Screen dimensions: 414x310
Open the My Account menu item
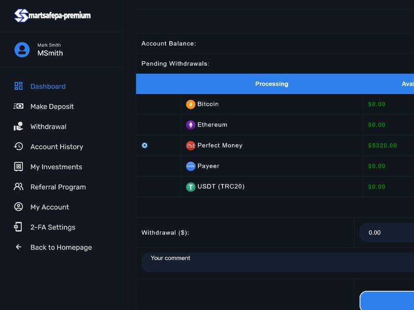50,207
